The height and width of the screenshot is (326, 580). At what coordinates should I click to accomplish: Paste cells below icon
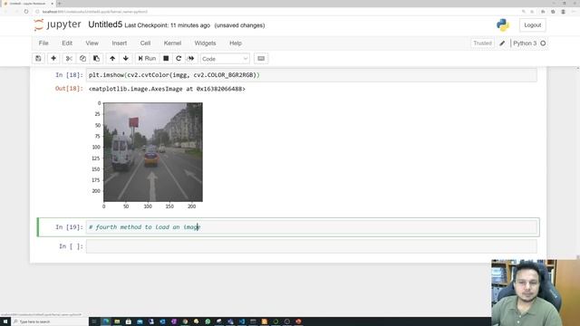pyautogui.click(x=96, y=58)
